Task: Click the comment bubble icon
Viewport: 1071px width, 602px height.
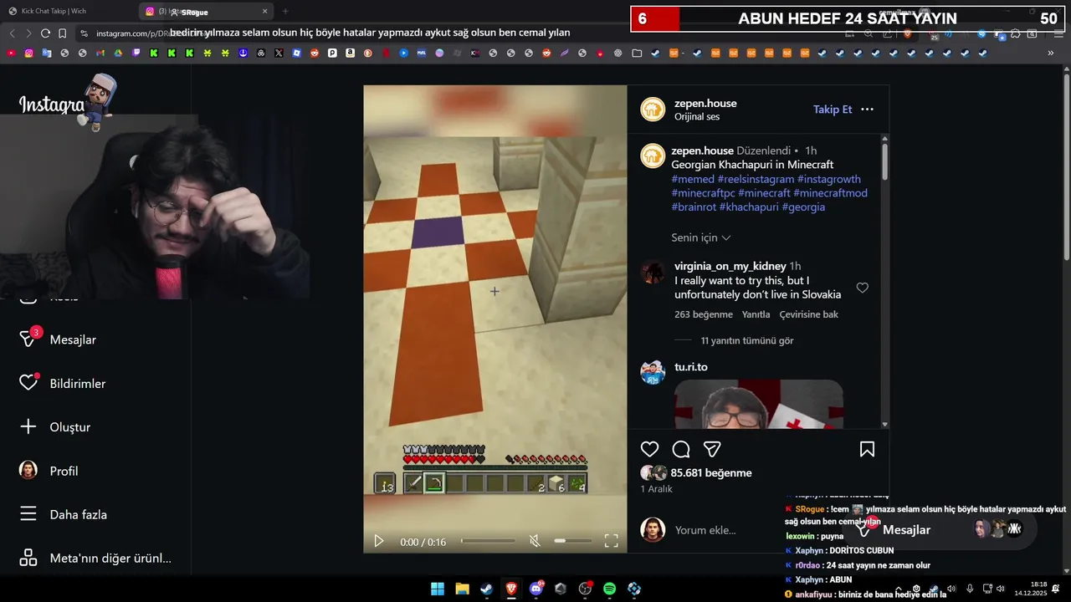Action: click(x=681, y=449)
